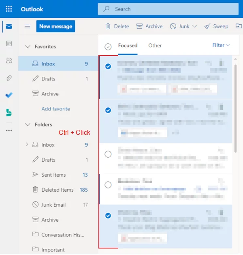
Task: Click the Important folder icon
Action: (x=35, y=249)
